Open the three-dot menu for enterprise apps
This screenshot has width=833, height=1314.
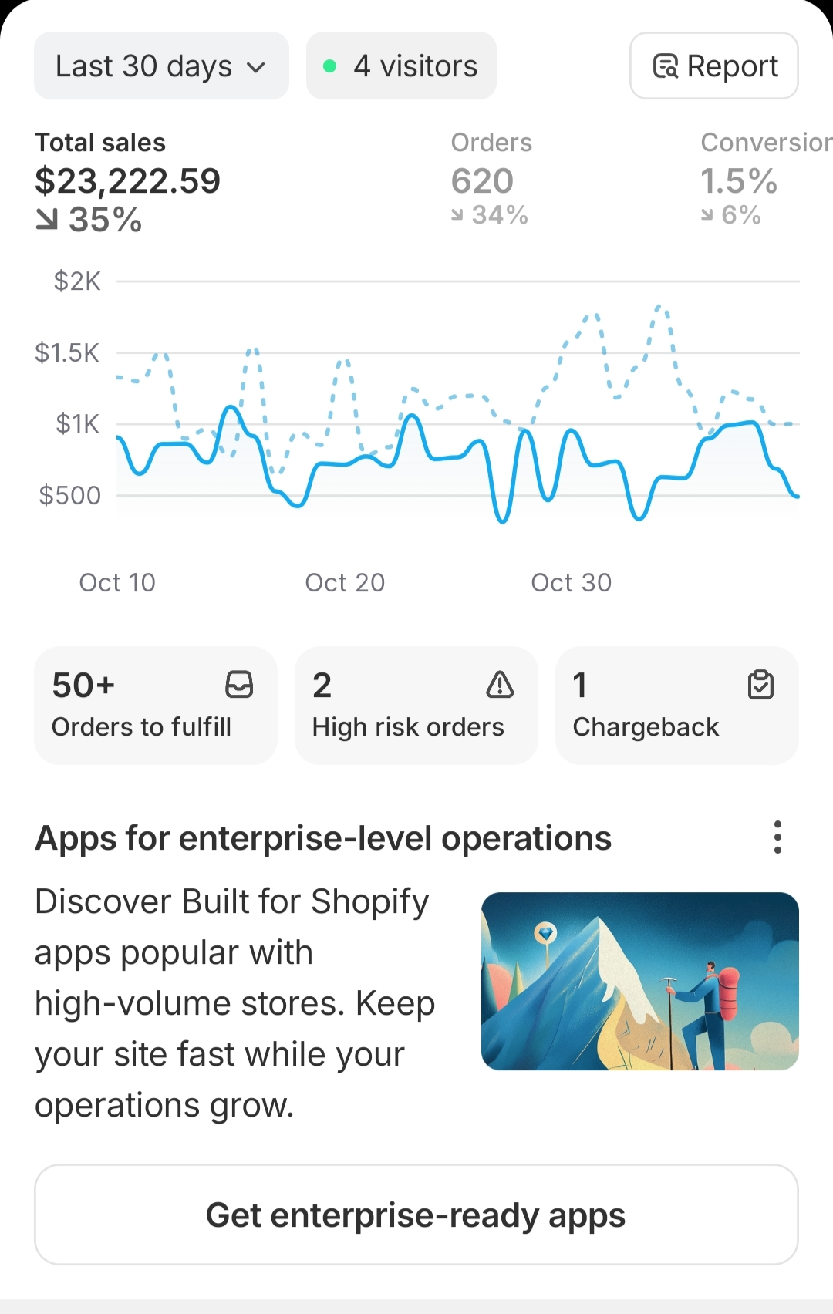pos(777,837)
